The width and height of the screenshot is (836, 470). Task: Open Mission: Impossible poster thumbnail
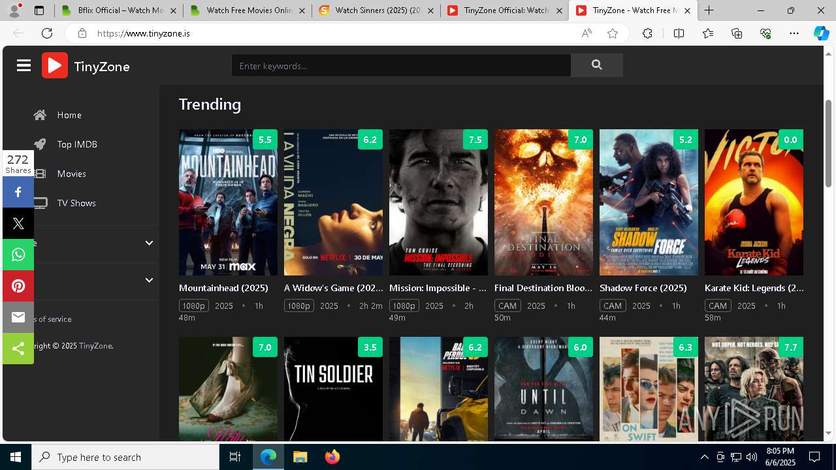(438, 202)
